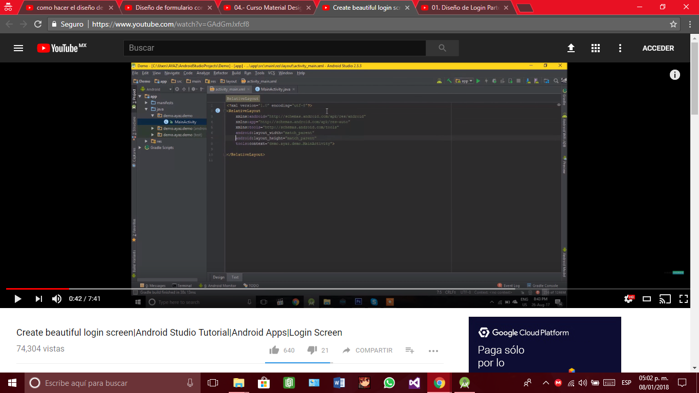Open Word from the taskbar
Image resolution: width=699 pixels, height=393 pixels.
coord(339,383)
